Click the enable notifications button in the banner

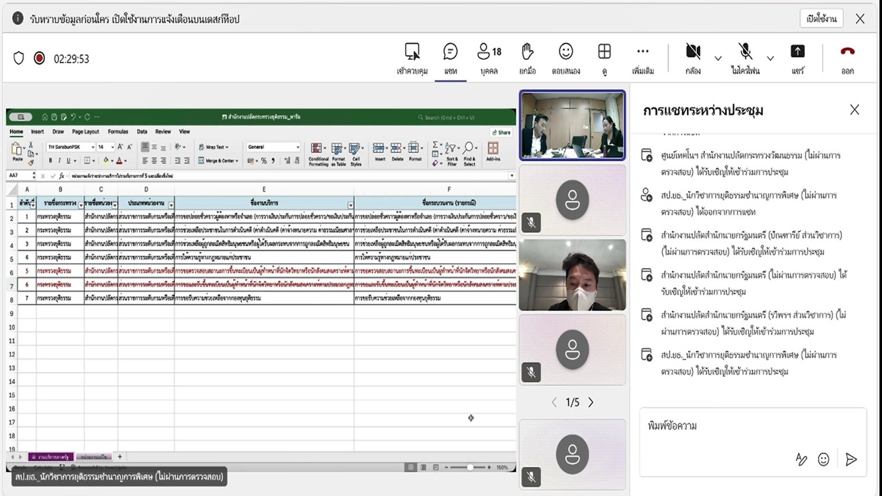point(821,19)
